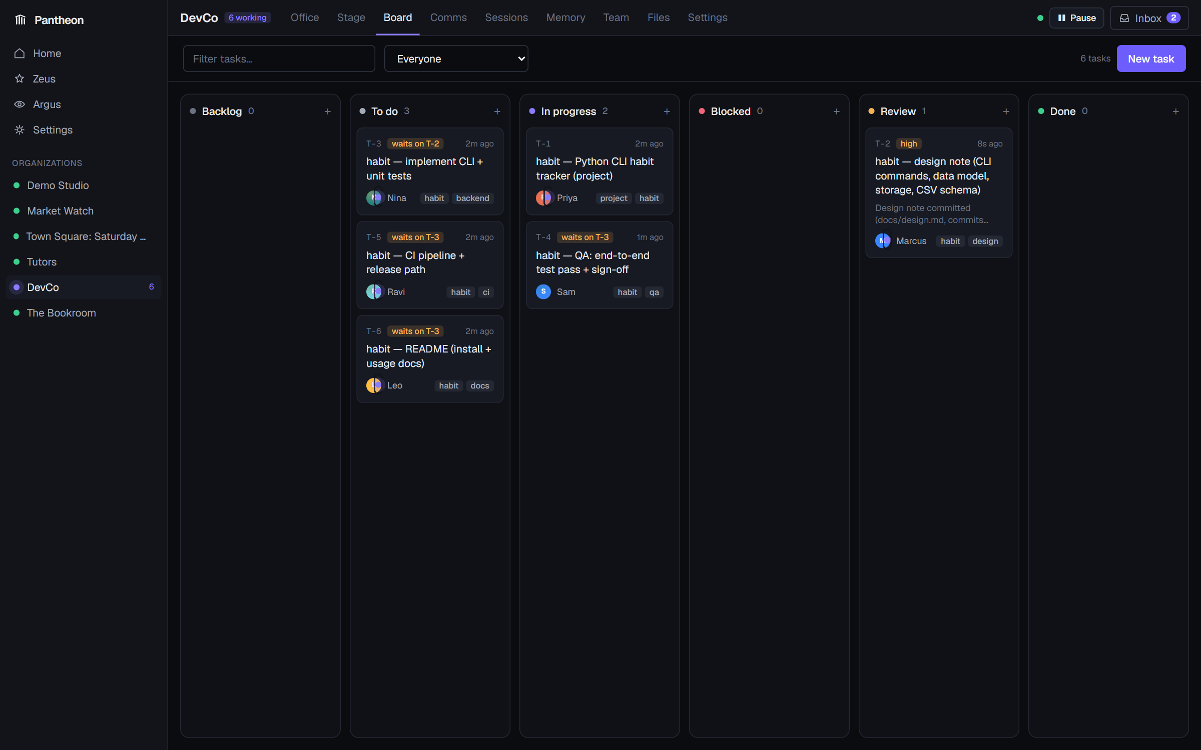Pause the DevCo organization
Screen dimensions: 1201x750
coord(1076,18)
